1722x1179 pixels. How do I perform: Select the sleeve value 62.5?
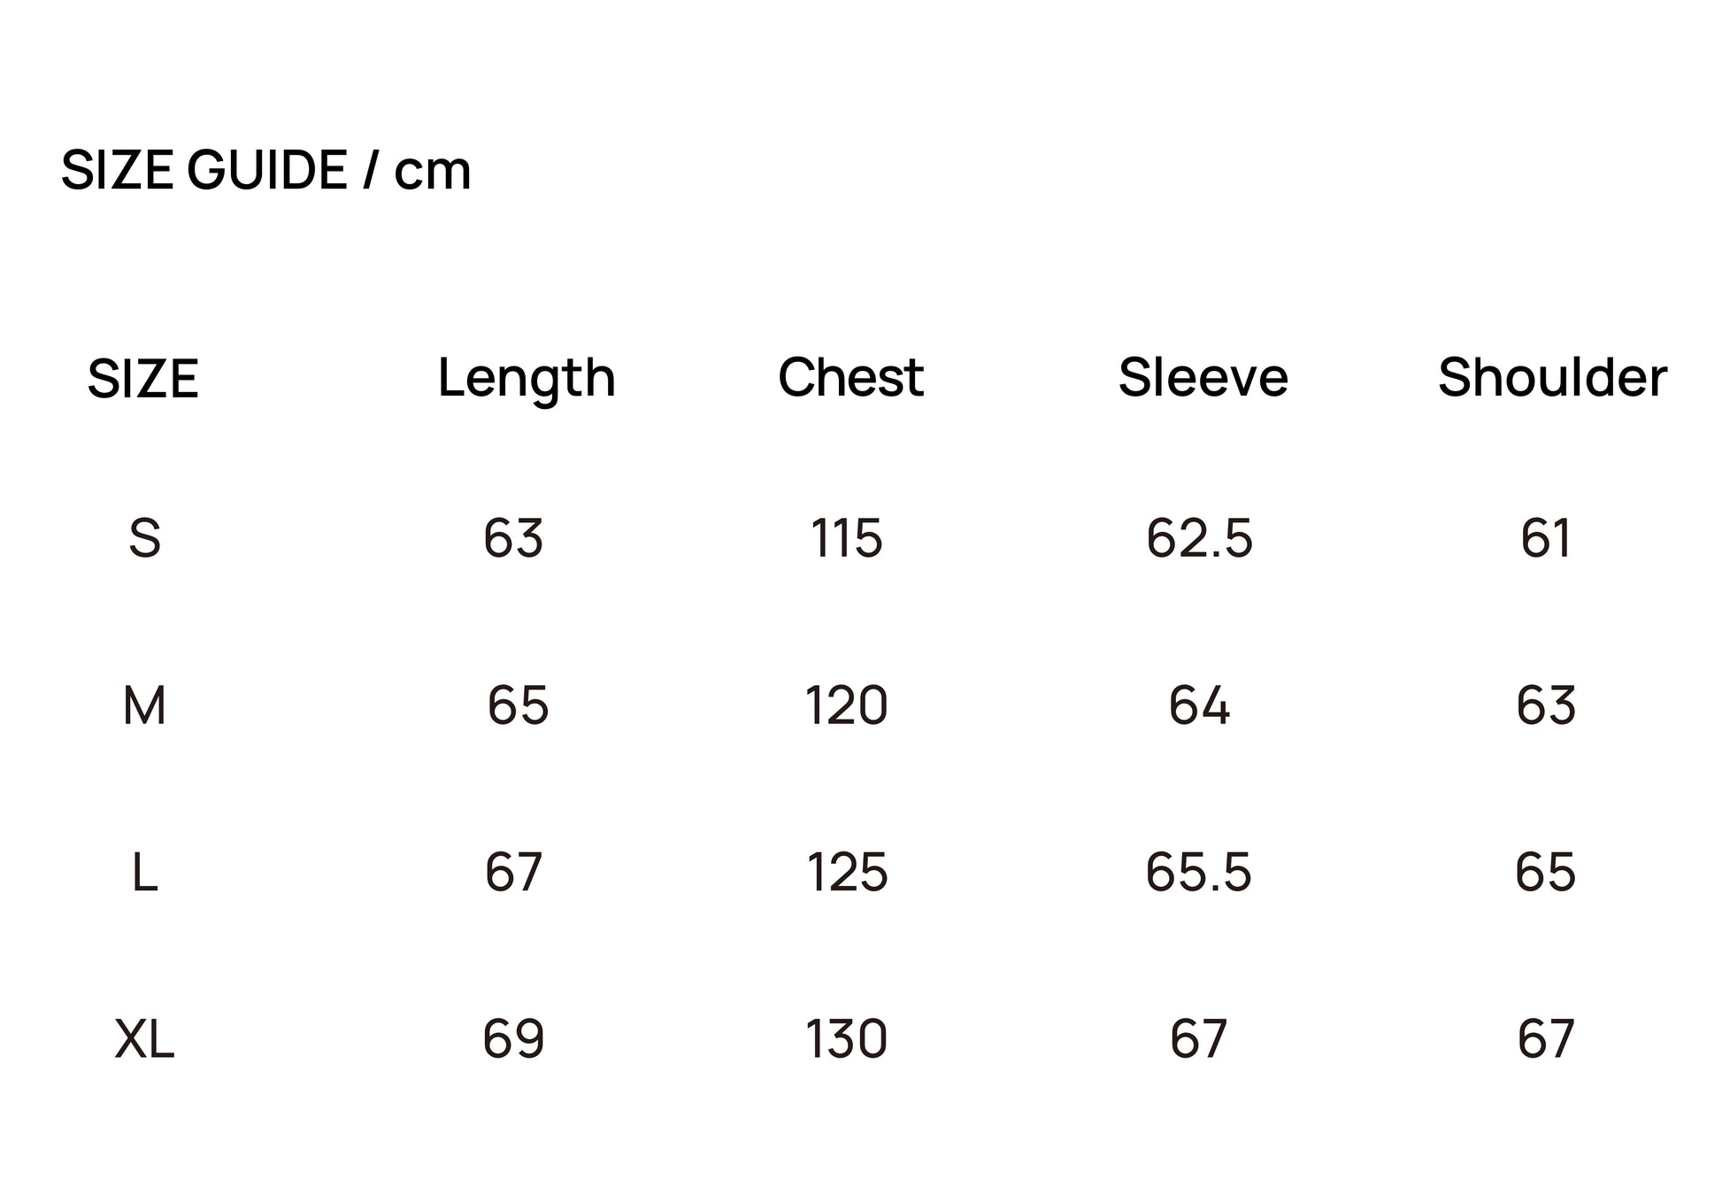pos(1199,538)
